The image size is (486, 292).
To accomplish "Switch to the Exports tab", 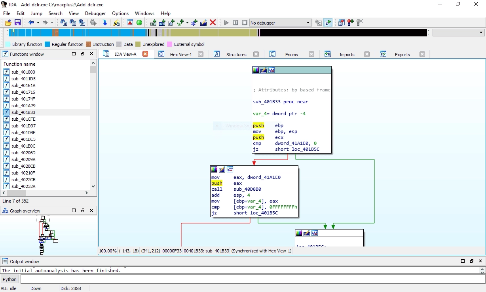I will pos(402,55).
